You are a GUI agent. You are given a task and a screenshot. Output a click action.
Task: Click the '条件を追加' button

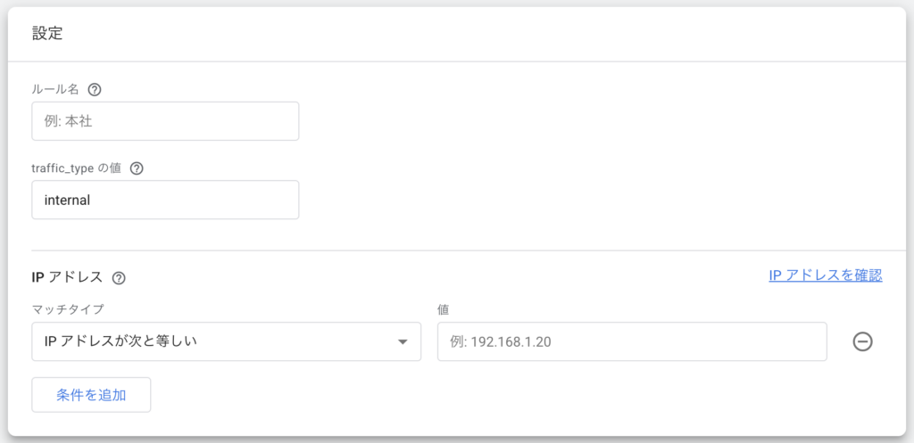[x=91, y=395]
